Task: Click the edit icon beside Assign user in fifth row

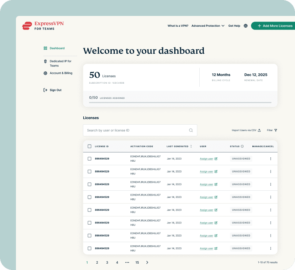Action: 216,210
